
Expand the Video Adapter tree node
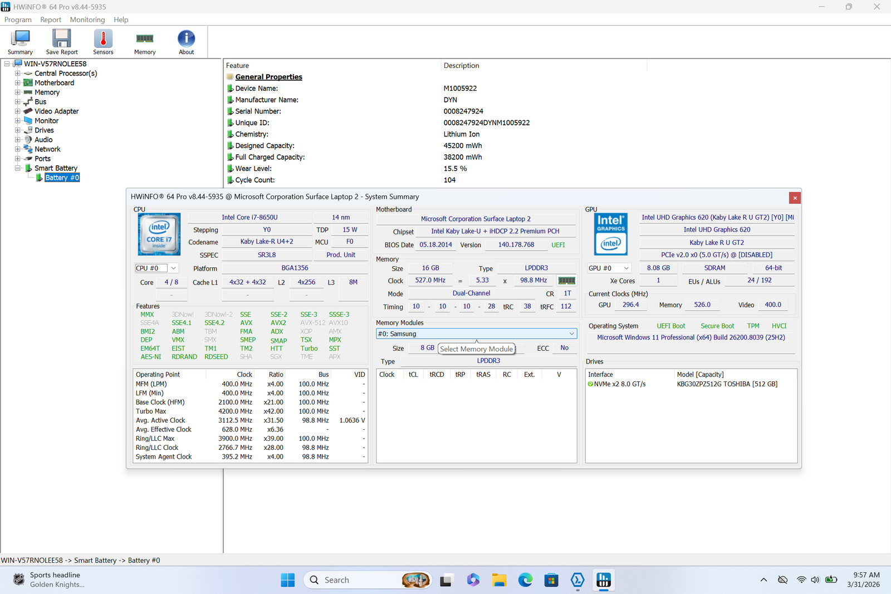point(17,111)
